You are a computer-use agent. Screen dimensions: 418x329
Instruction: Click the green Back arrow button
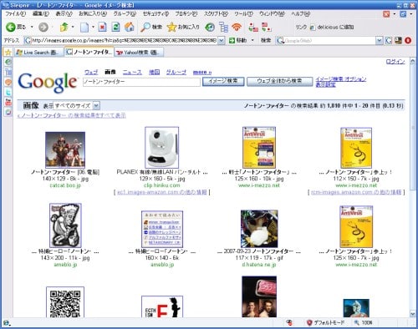11,27
